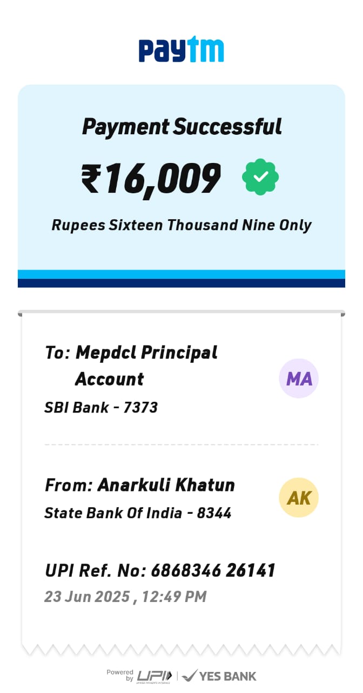This screenshot has height=693, width=363.
Task: Click the Paytm logo at top
Action: click(181, 50)
